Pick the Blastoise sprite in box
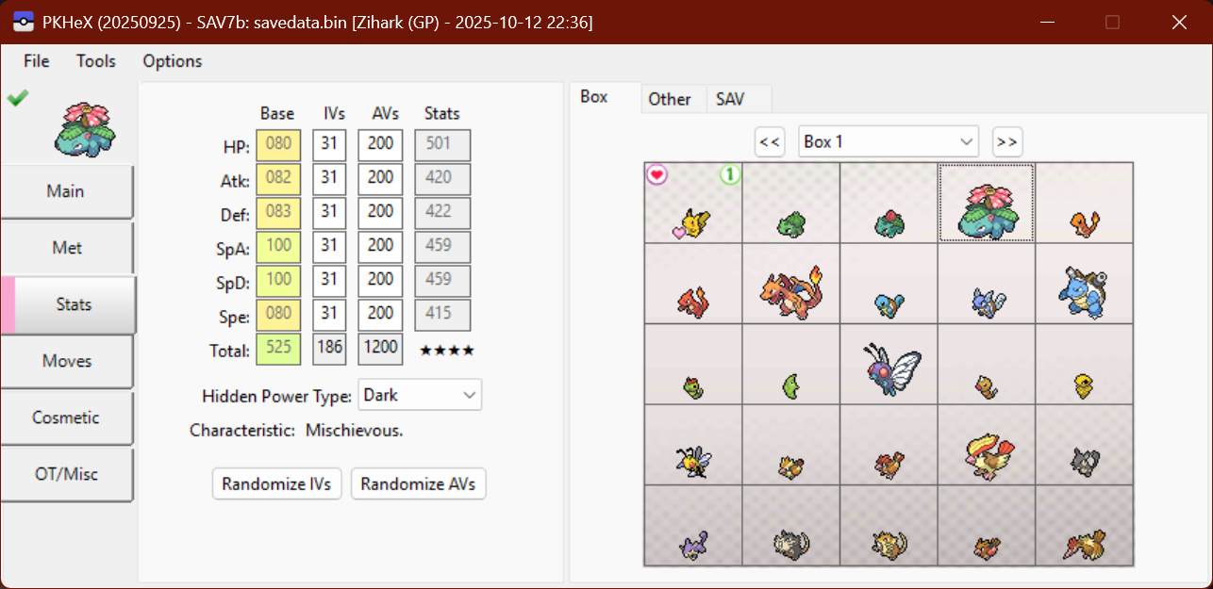Viewport: 1213px width, 589px height. pos(1084,286)
